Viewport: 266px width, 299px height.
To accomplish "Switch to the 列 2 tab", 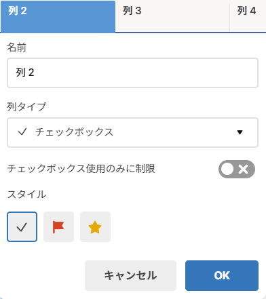I will tap(58, 16).
